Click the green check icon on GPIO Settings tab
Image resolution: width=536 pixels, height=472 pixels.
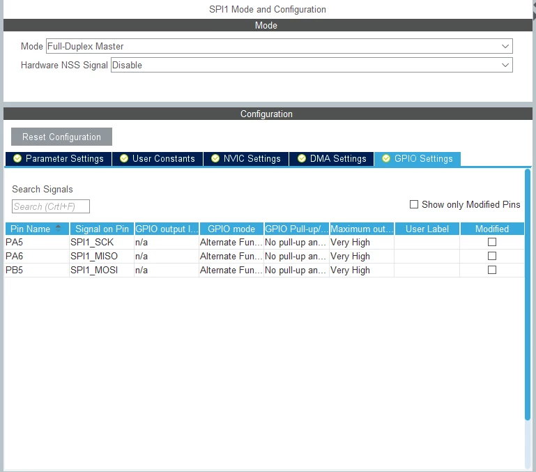(386, 159)
